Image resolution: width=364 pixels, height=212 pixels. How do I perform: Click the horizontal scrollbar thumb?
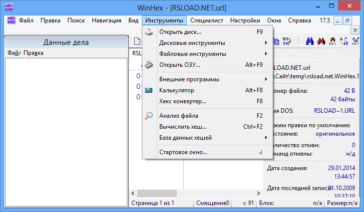[157, 193]
